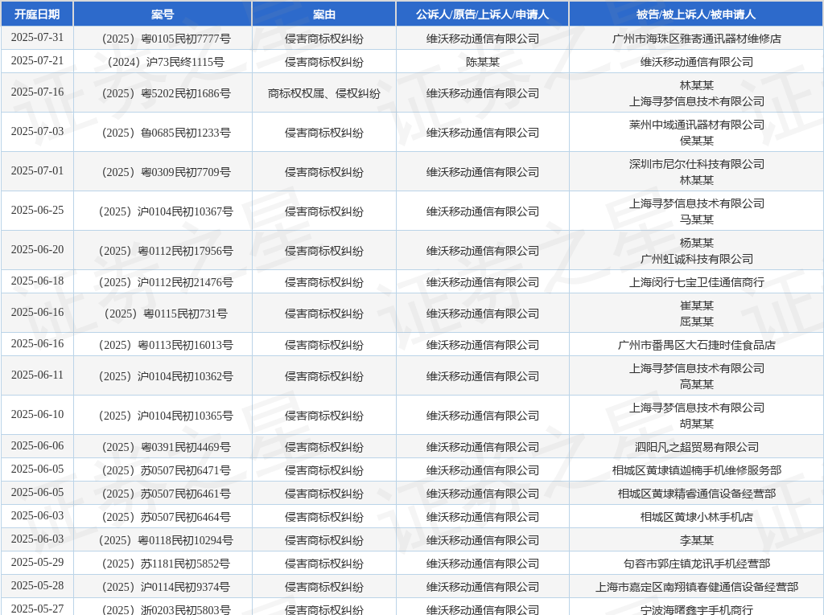
Task: Select the date 2025-07-03
Action: pos(37,131)
